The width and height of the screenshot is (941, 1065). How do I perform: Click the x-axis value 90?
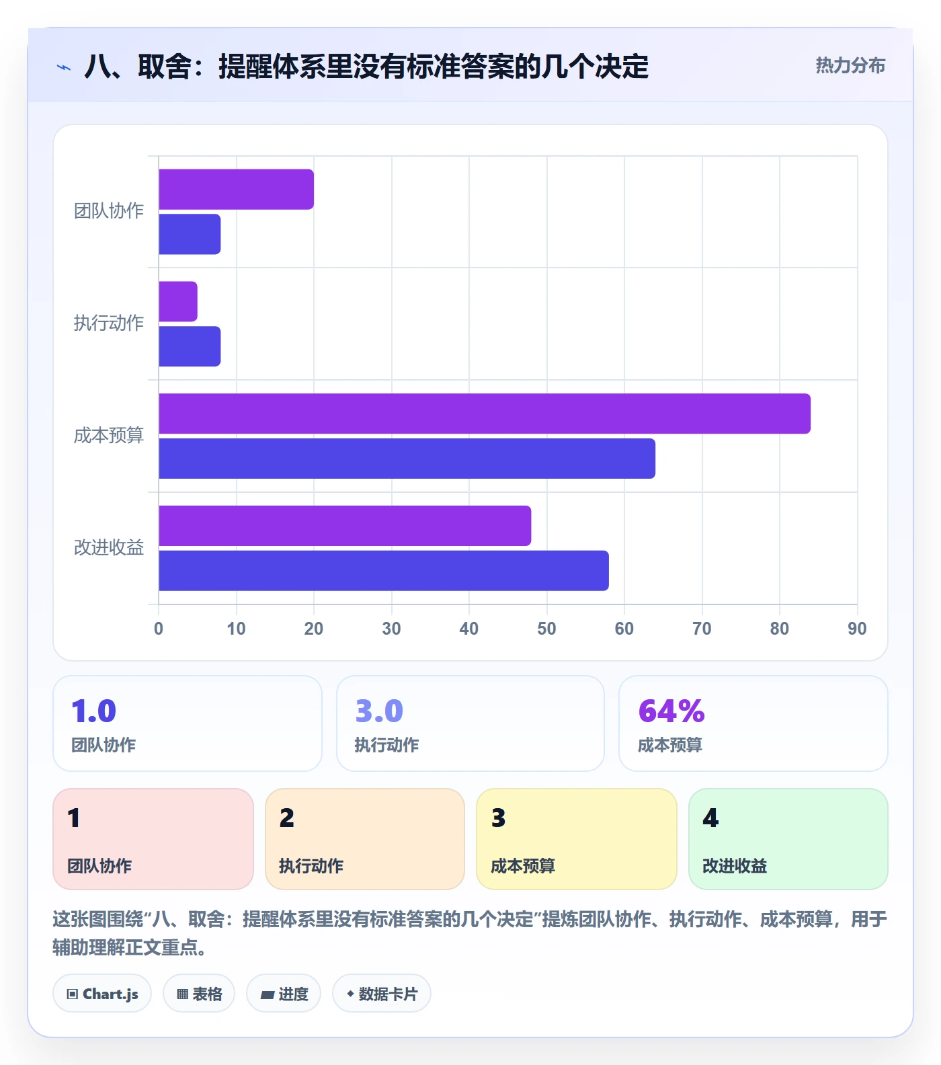pyautogui.click(x=857, y=629)
